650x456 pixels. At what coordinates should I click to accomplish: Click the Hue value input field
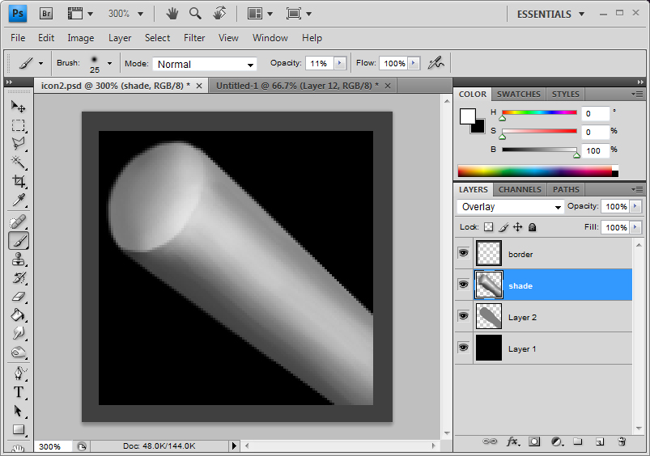click(x=595, y=113)
